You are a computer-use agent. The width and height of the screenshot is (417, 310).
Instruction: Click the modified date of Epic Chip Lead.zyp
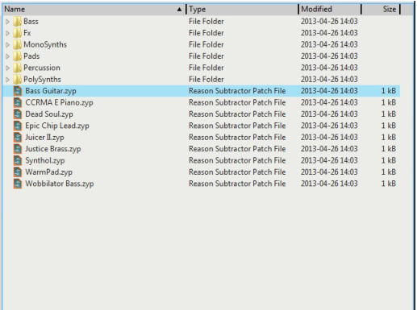tap(329, 126)
